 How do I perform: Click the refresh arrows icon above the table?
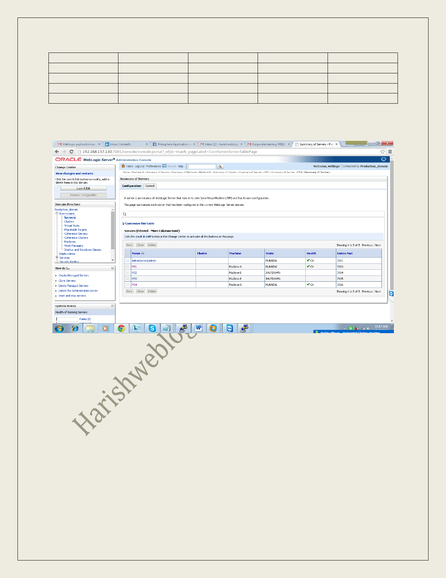[x=125, y=214]
